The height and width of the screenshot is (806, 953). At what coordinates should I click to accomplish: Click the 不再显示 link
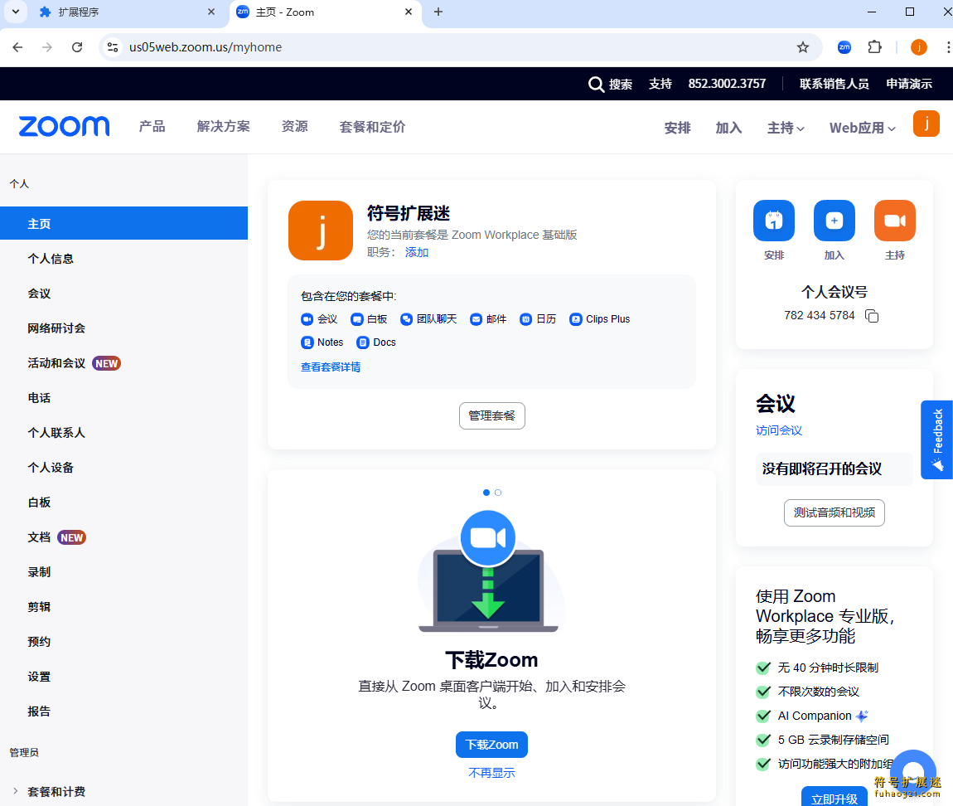coord(491,773)
